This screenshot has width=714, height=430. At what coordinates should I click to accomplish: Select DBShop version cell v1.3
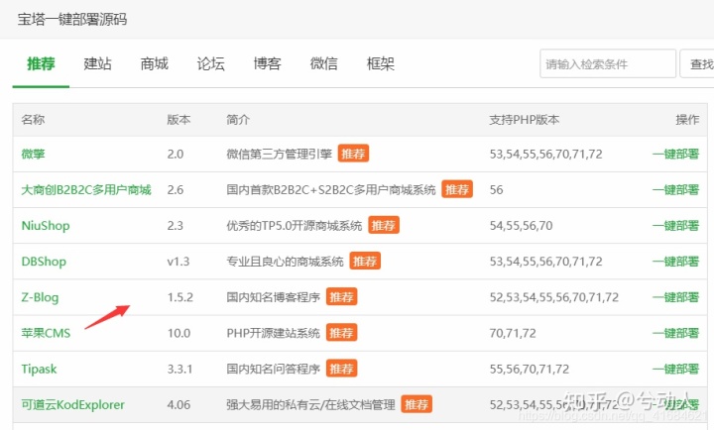click(x=178, y=262)
